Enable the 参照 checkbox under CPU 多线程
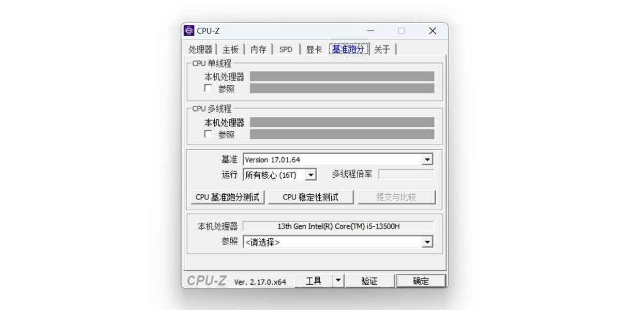Image resolution: width=621 pixels, height=310 pixels. click(208, 134)
